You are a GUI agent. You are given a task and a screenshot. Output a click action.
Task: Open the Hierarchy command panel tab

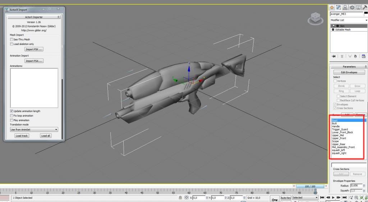(x=345, y=8)
